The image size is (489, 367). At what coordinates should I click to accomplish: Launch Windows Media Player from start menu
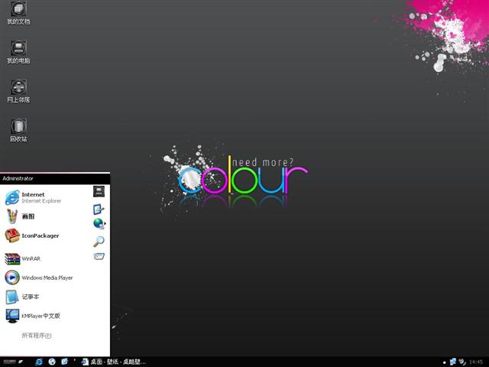click(39, 278)
